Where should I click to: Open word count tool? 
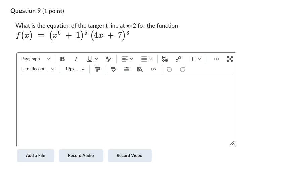click(127, 69)
